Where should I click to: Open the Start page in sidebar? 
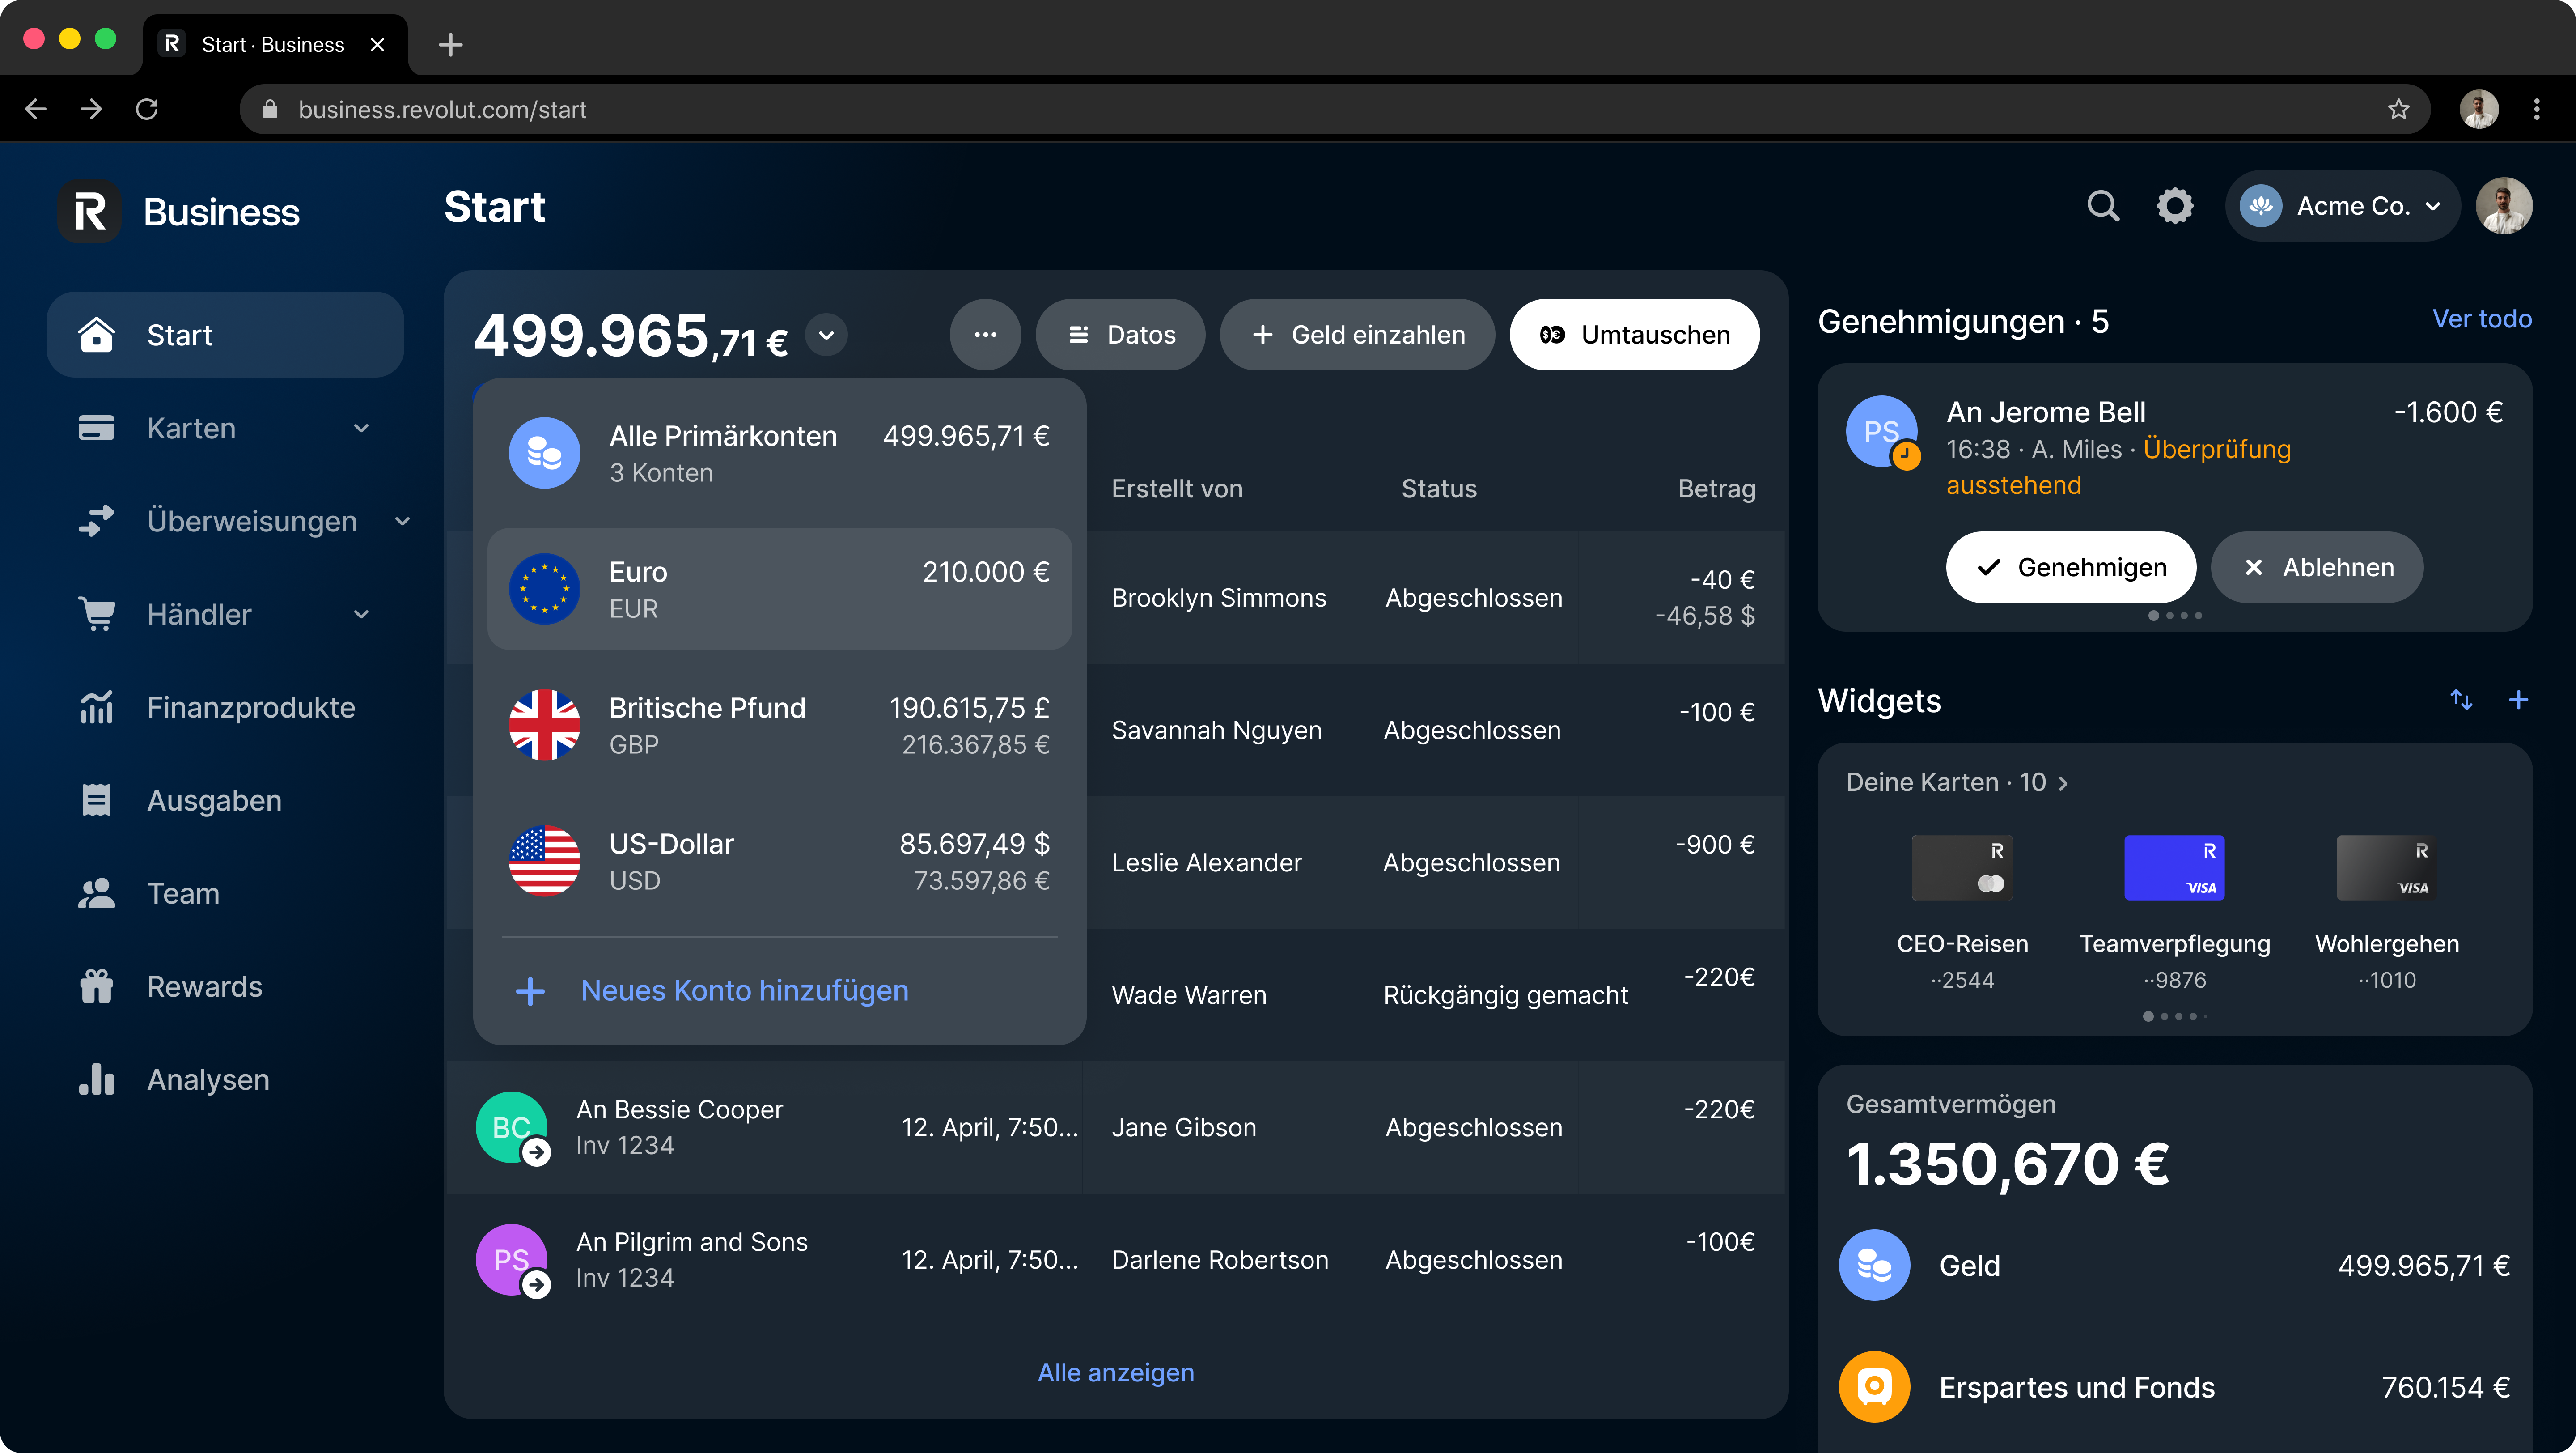[x=225, y=335]
